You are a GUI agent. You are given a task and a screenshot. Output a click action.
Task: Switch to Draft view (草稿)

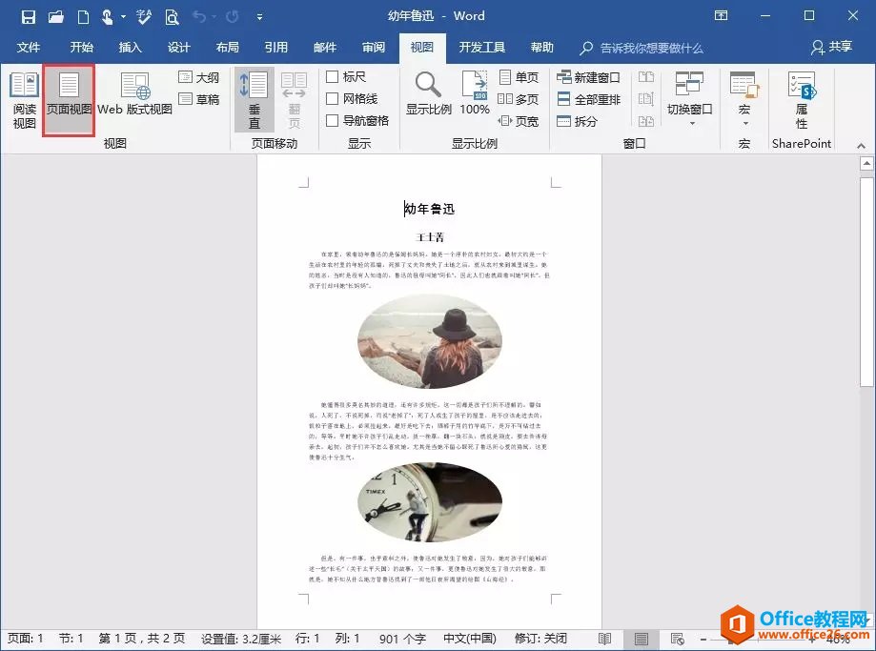point(199,99)
